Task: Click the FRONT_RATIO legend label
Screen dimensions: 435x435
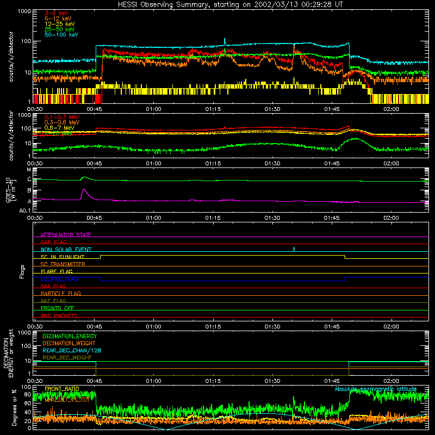Action: tap(62, 389)
